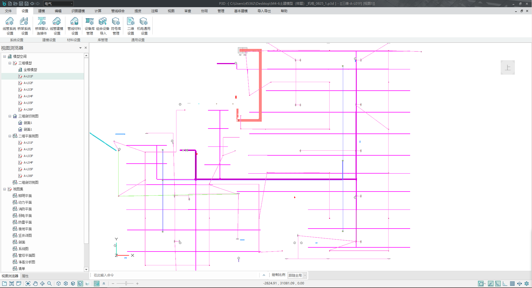The height and width of the screenshot is (288, 532).
Task: Click the 上 view cube face
Action: click(x=507, y=67)
